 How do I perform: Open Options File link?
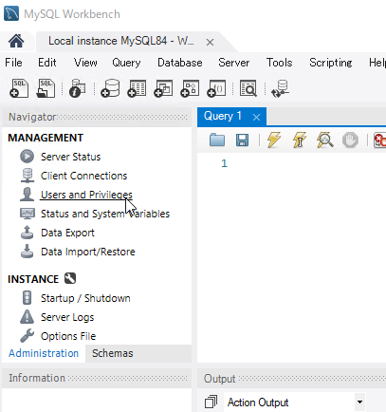pyautogui.click(x=68, y=336)
